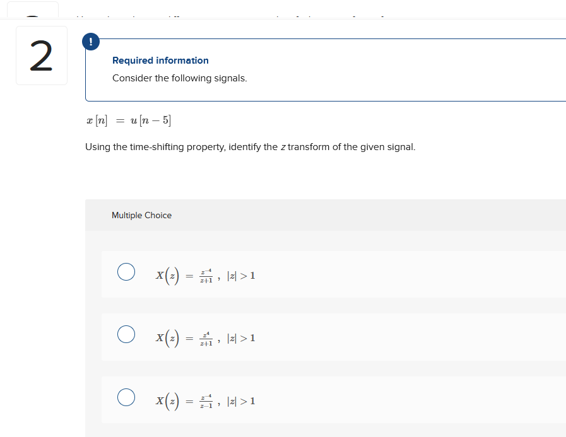The width and height of the screenshot is (566, 437).
Task: Select the question number 2 tile
Action: (x=42, y=55)
